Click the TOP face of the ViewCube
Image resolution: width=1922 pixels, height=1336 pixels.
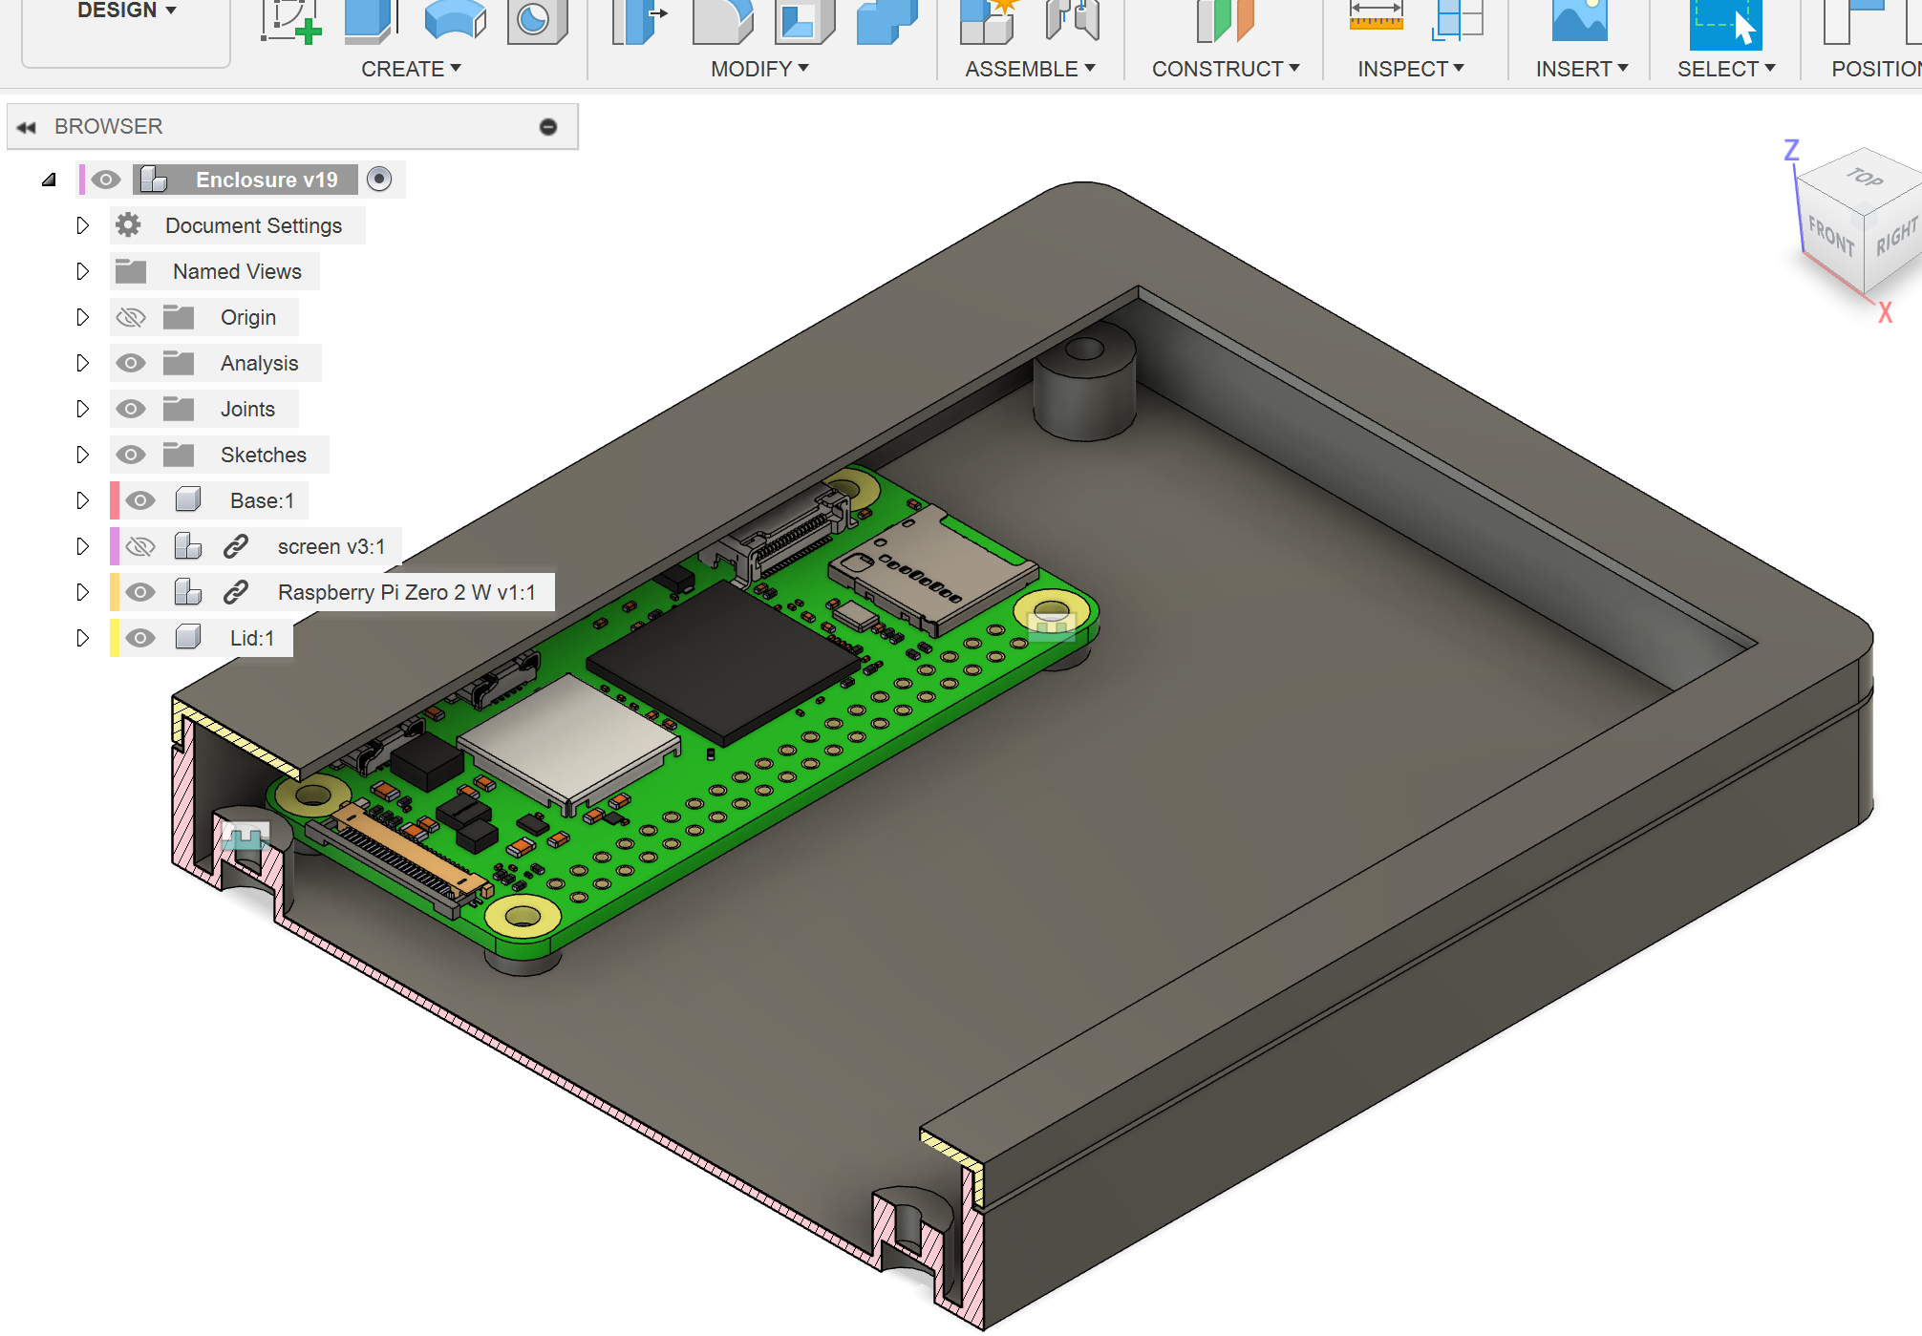coord(1864,178)
